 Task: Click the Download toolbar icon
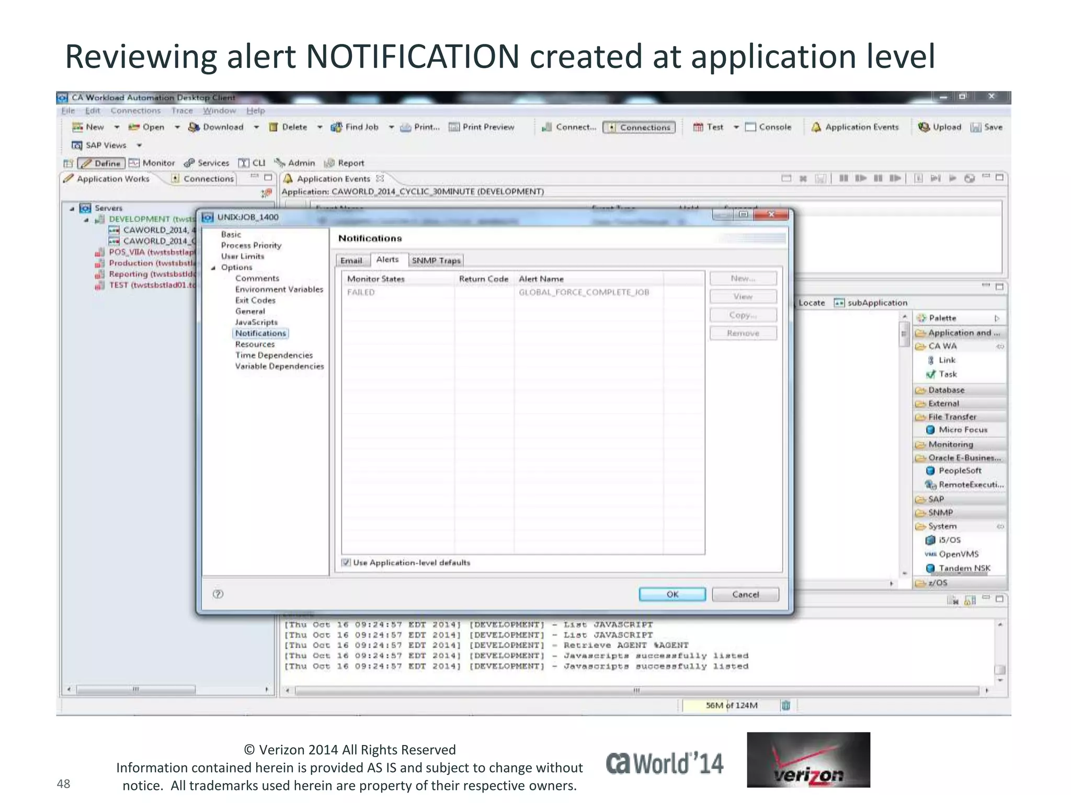[194, 127]
